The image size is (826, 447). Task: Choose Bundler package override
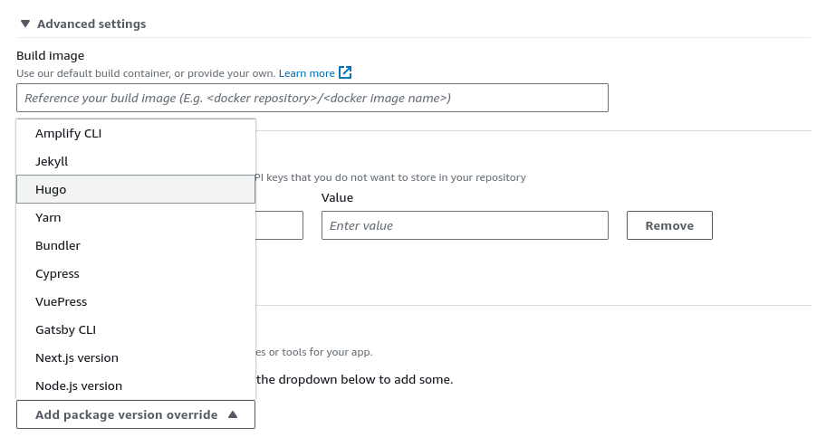click(136, 246)
